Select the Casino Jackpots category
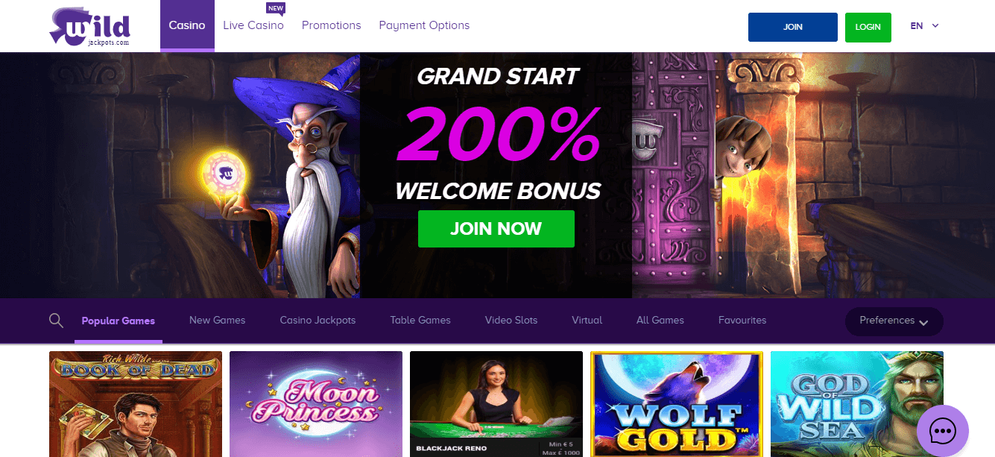 (x=318, y=320)
